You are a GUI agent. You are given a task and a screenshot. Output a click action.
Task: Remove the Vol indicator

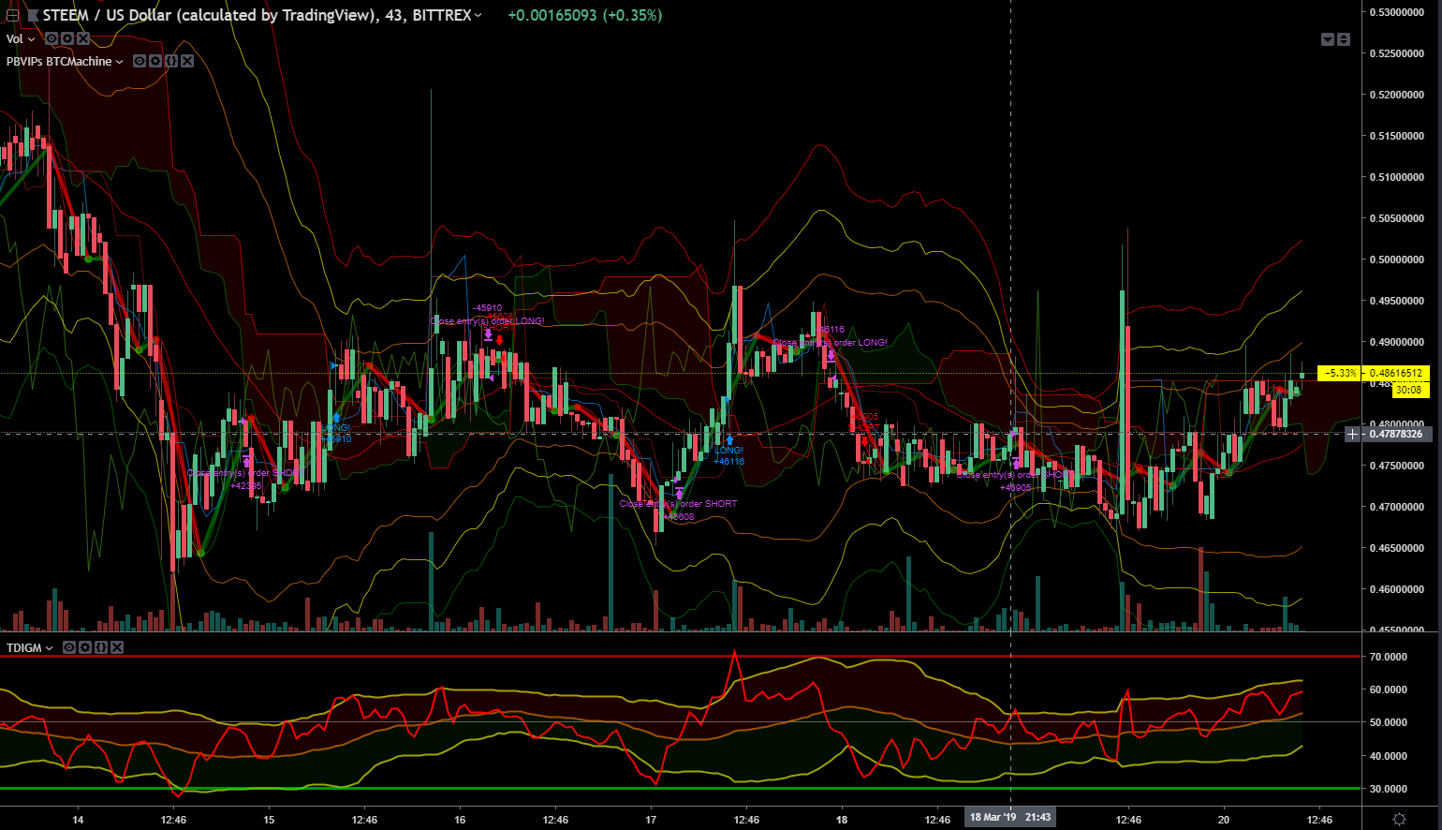click(83, 38)
